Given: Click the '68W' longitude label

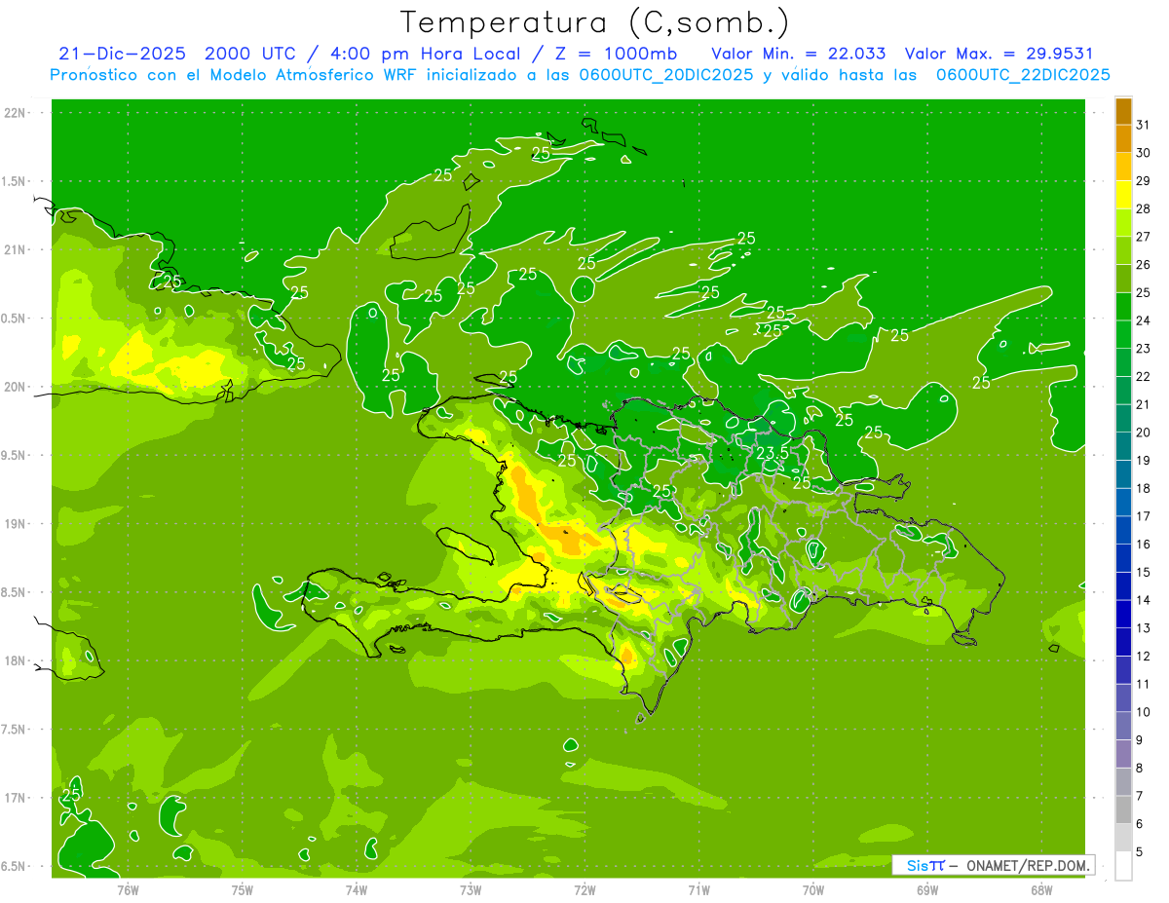Looking at the screenshot, I should tap(1040, 890).
